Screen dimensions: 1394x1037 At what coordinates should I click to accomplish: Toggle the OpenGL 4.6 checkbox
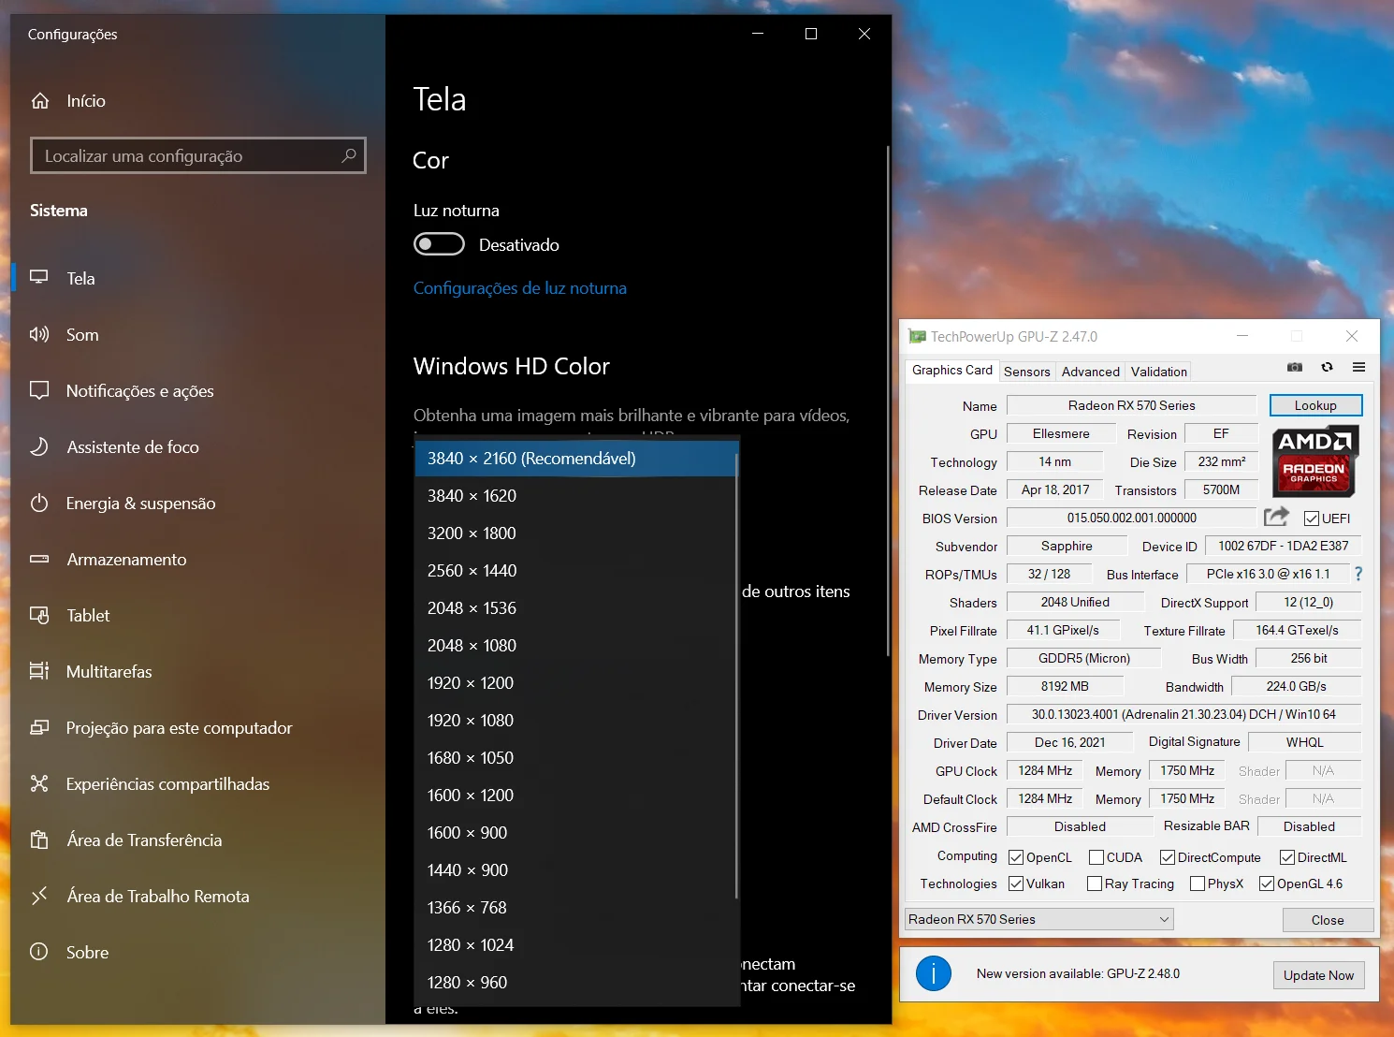click(x=1267, y=884)
